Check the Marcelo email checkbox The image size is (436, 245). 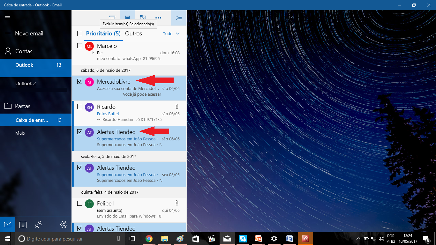click(x=80, y=46)
